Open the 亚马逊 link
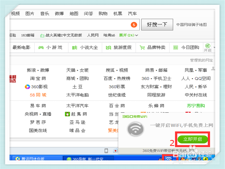 tap(78, 122)
